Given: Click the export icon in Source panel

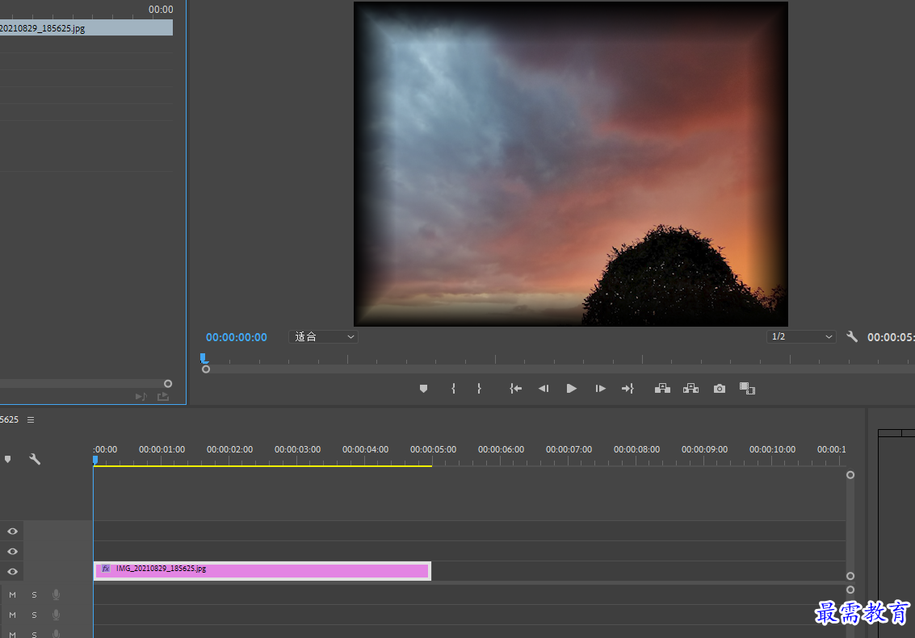Looking at the screenshot, I should (163, 397).
